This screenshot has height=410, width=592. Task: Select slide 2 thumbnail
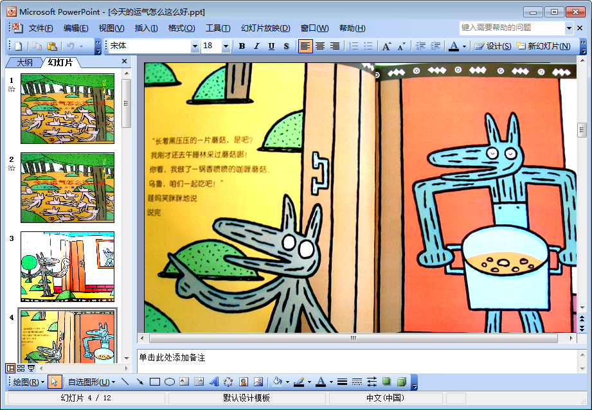point(67,188)
